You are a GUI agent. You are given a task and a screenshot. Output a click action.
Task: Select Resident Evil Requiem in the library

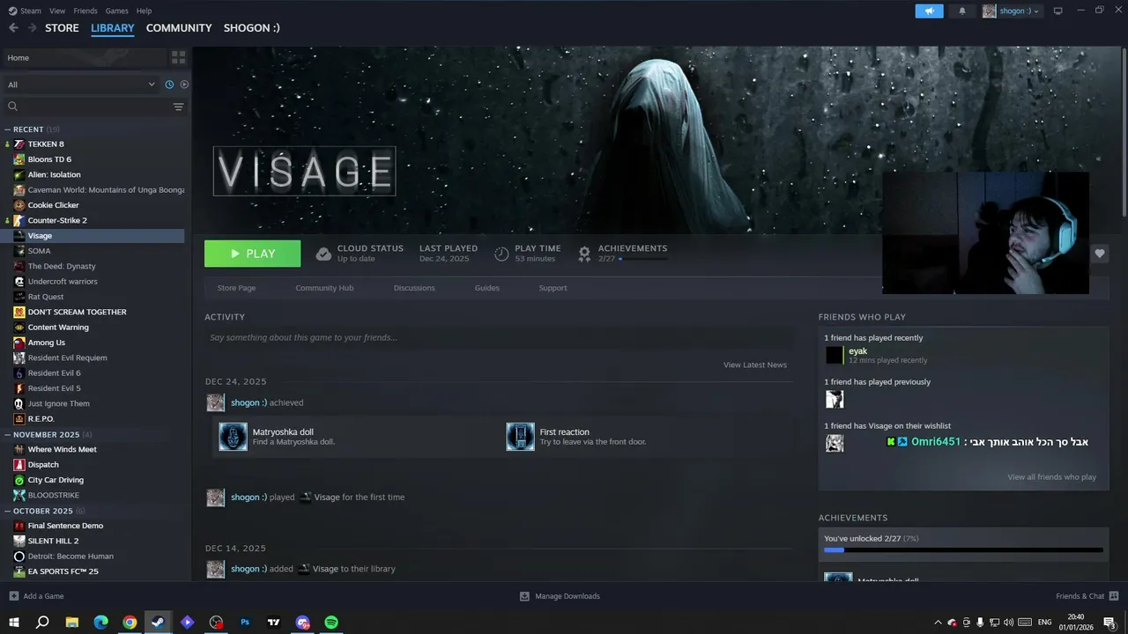pyautogui.click(x=67, y=358)
